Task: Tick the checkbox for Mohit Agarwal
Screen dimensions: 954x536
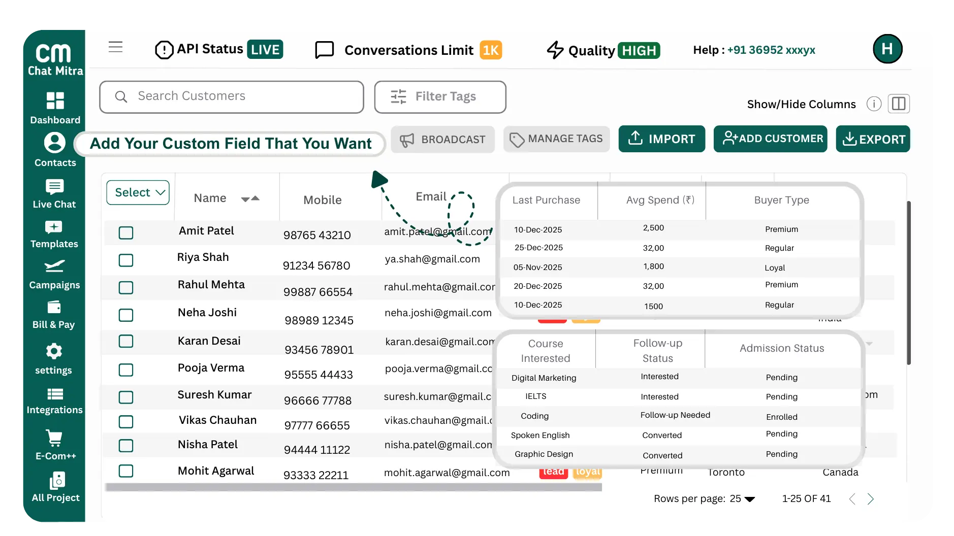Action: [x=125, y=472]
